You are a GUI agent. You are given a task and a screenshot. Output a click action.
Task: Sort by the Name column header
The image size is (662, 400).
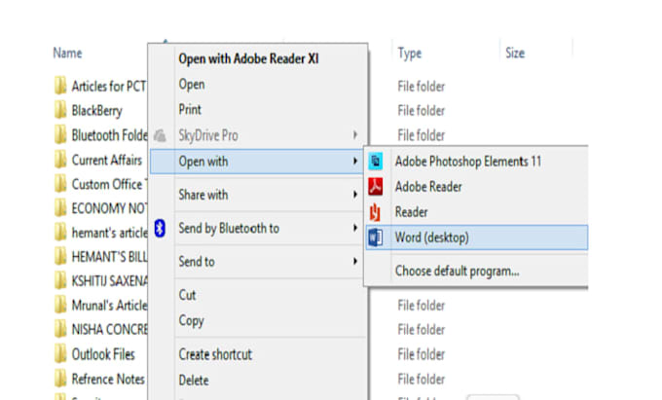click(67, 54)
